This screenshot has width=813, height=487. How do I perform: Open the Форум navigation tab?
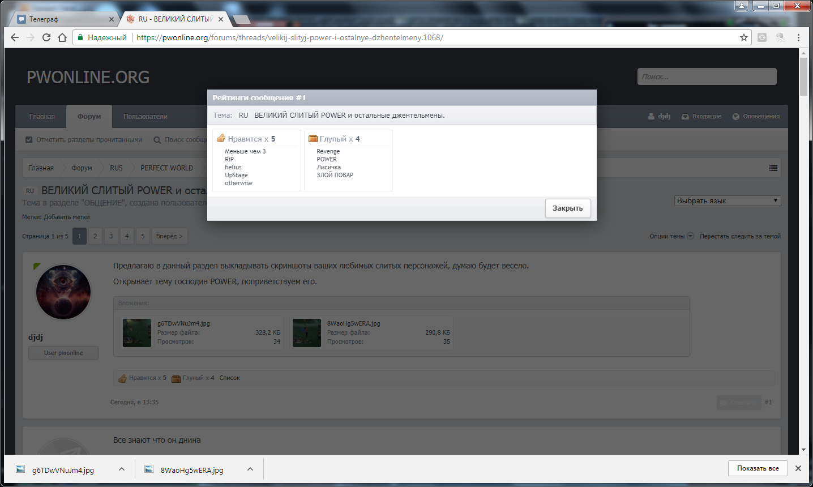(89, 117)
